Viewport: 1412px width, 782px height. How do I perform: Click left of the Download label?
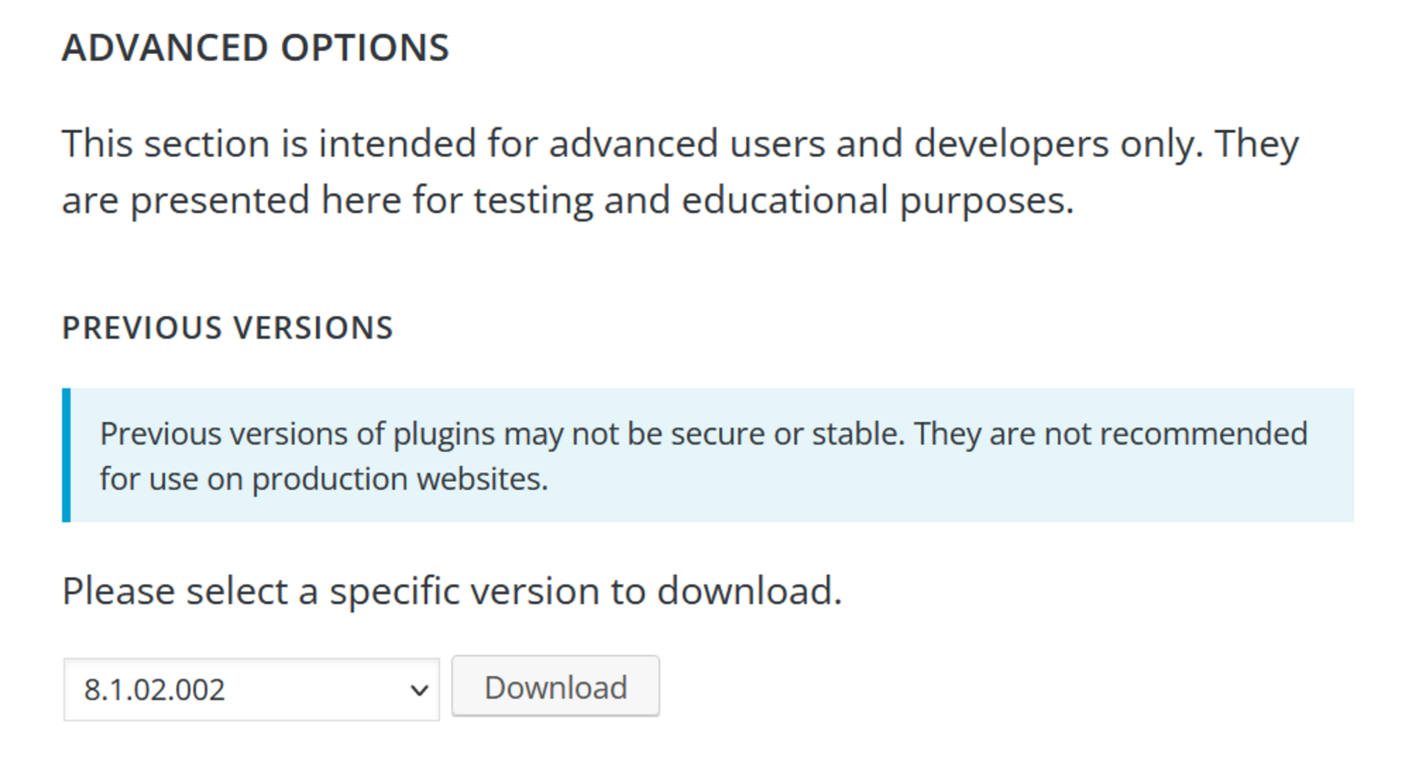(472, 686)
